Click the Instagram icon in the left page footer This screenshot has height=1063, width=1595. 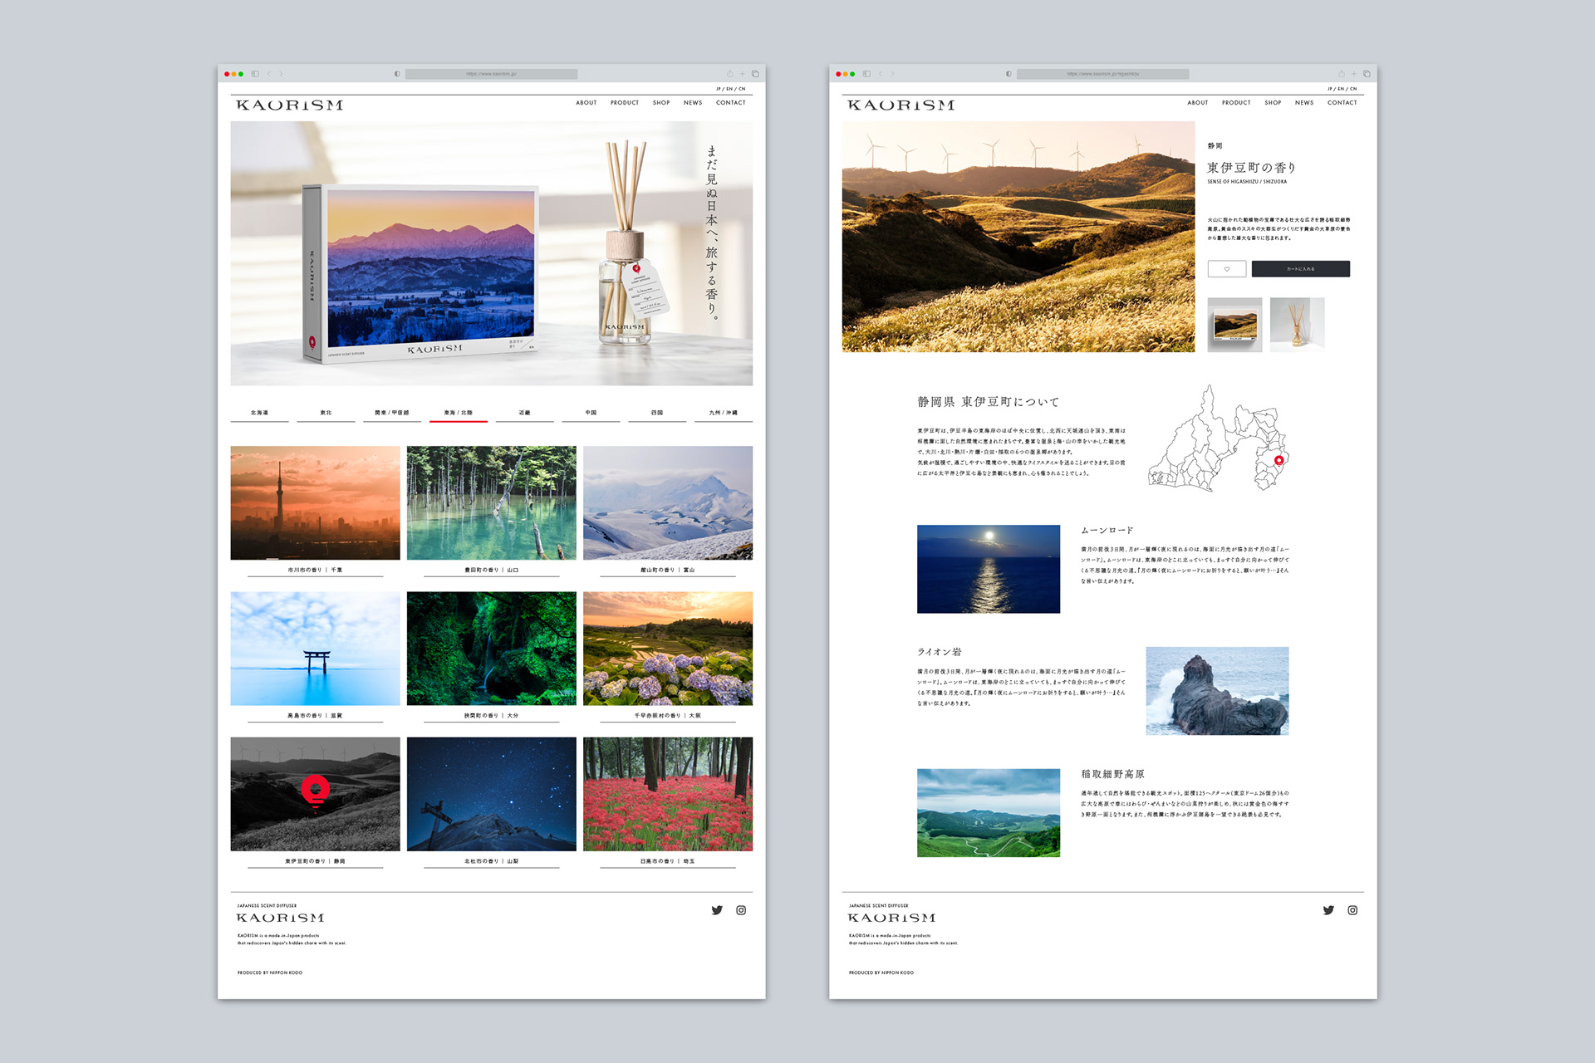(x=741, y=910)
